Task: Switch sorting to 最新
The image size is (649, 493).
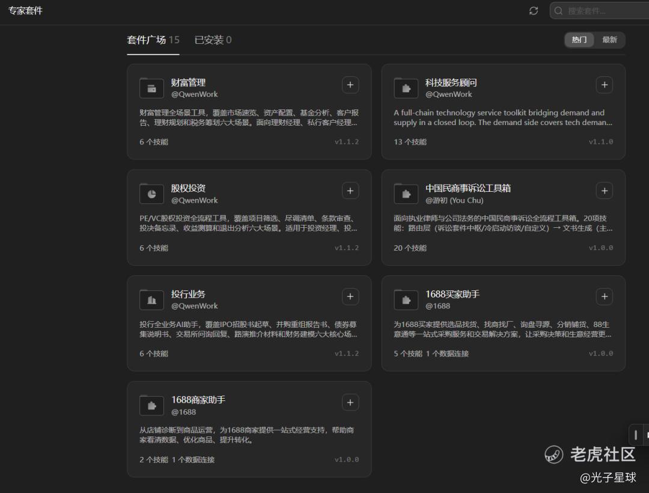Action: [609, 40]
